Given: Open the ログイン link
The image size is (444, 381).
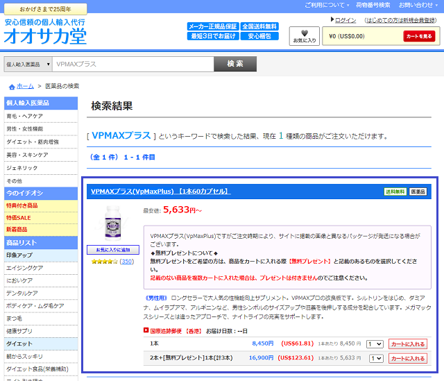Looking at the screenshot, I should pyautogui.click(x=345, y=20).
